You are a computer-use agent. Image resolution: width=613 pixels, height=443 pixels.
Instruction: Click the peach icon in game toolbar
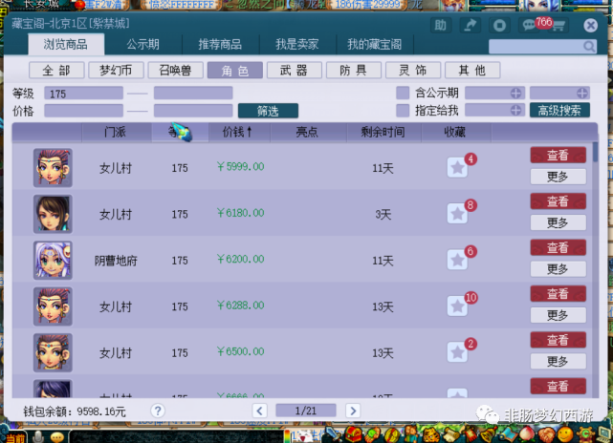pos(528,434)
